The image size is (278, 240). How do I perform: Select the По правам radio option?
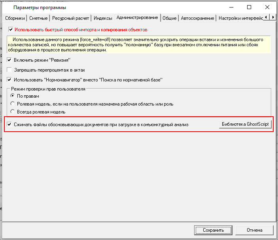[13, 96]
